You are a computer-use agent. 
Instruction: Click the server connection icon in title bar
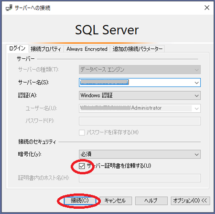coord(9,8)
